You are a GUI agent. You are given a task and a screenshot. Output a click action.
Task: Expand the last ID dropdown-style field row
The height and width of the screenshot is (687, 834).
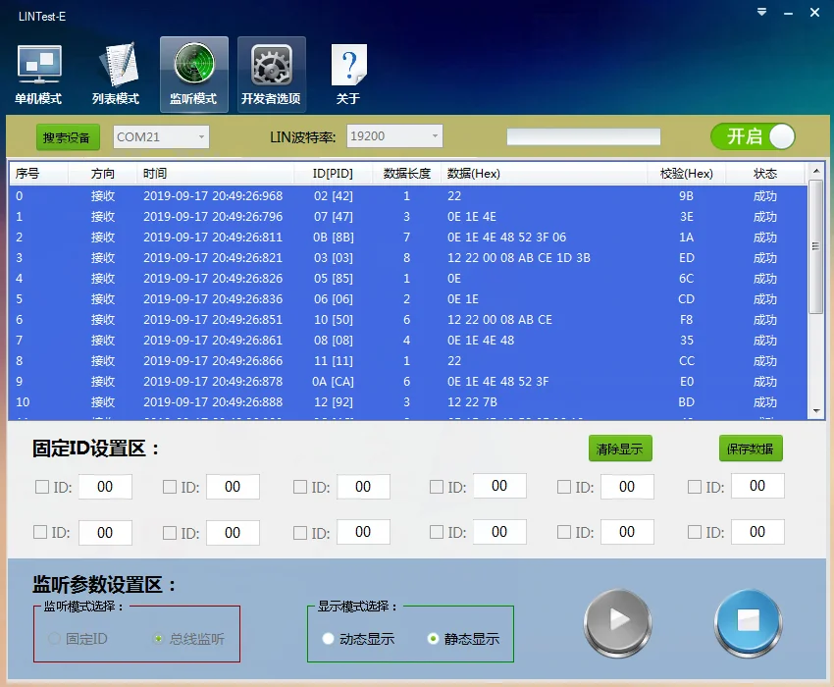(x=756, y=531)
